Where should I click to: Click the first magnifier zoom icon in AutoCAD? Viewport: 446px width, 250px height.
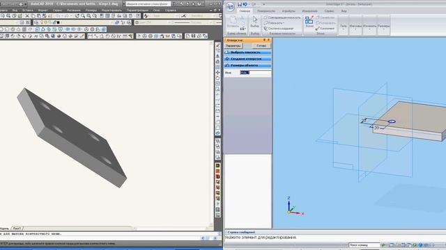(83, 16)
